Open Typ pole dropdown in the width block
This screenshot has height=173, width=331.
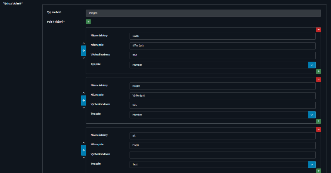pyautogui.click(x=312, y=65)
